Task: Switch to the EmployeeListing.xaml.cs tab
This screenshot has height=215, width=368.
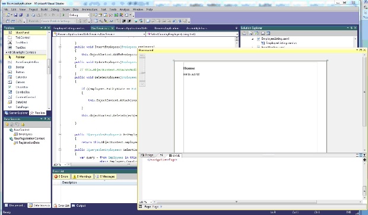Action: tap(69, 28)
